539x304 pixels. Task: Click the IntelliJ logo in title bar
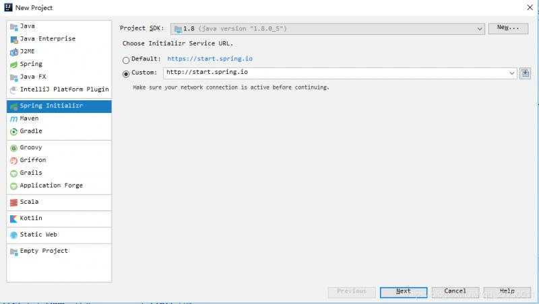8,7
